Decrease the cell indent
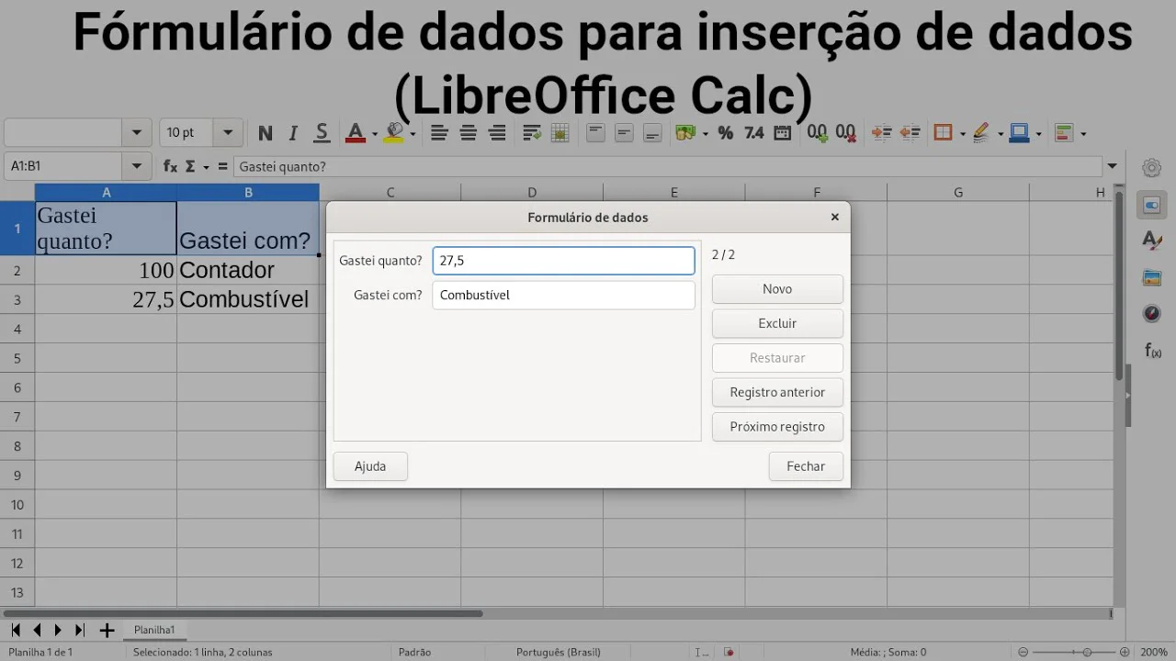The height and width of the screenshot is (661, 1176). [x=910, y=133]
